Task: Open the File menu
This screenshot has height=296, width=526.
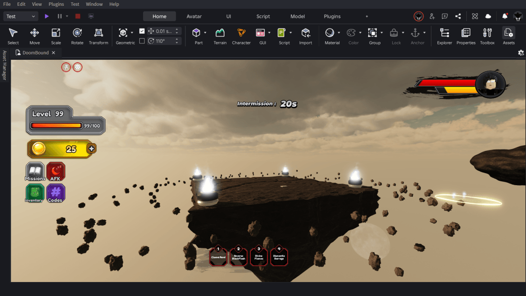Action: pyautogui.click(x=7, y=4)
